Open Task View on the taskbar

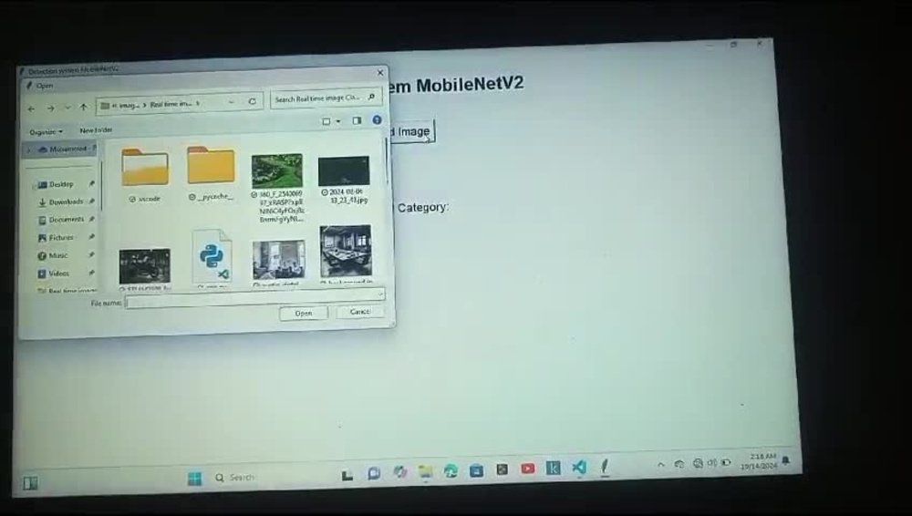click(347, 475)
